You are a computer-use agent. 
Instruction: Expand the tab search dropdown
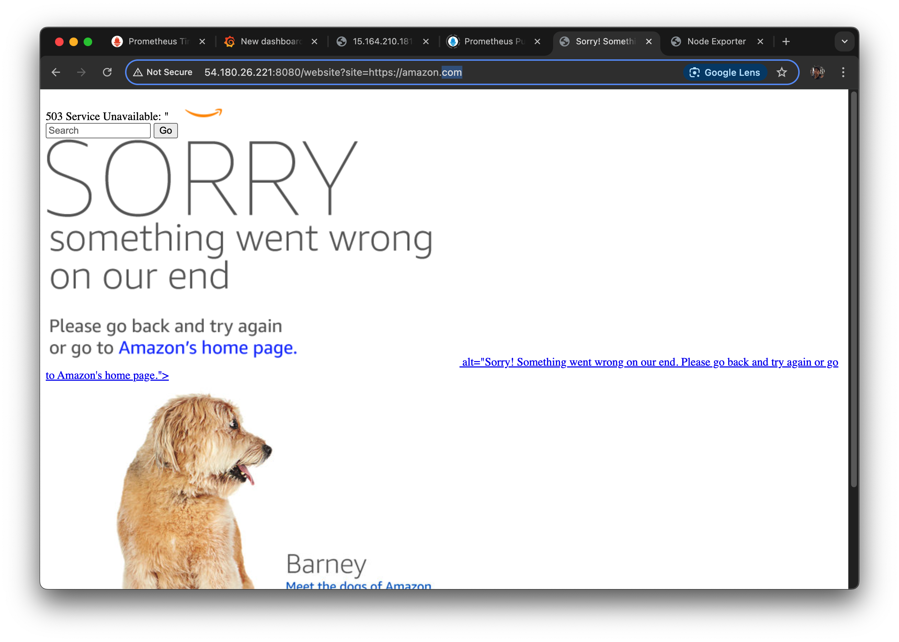(844, 41)
